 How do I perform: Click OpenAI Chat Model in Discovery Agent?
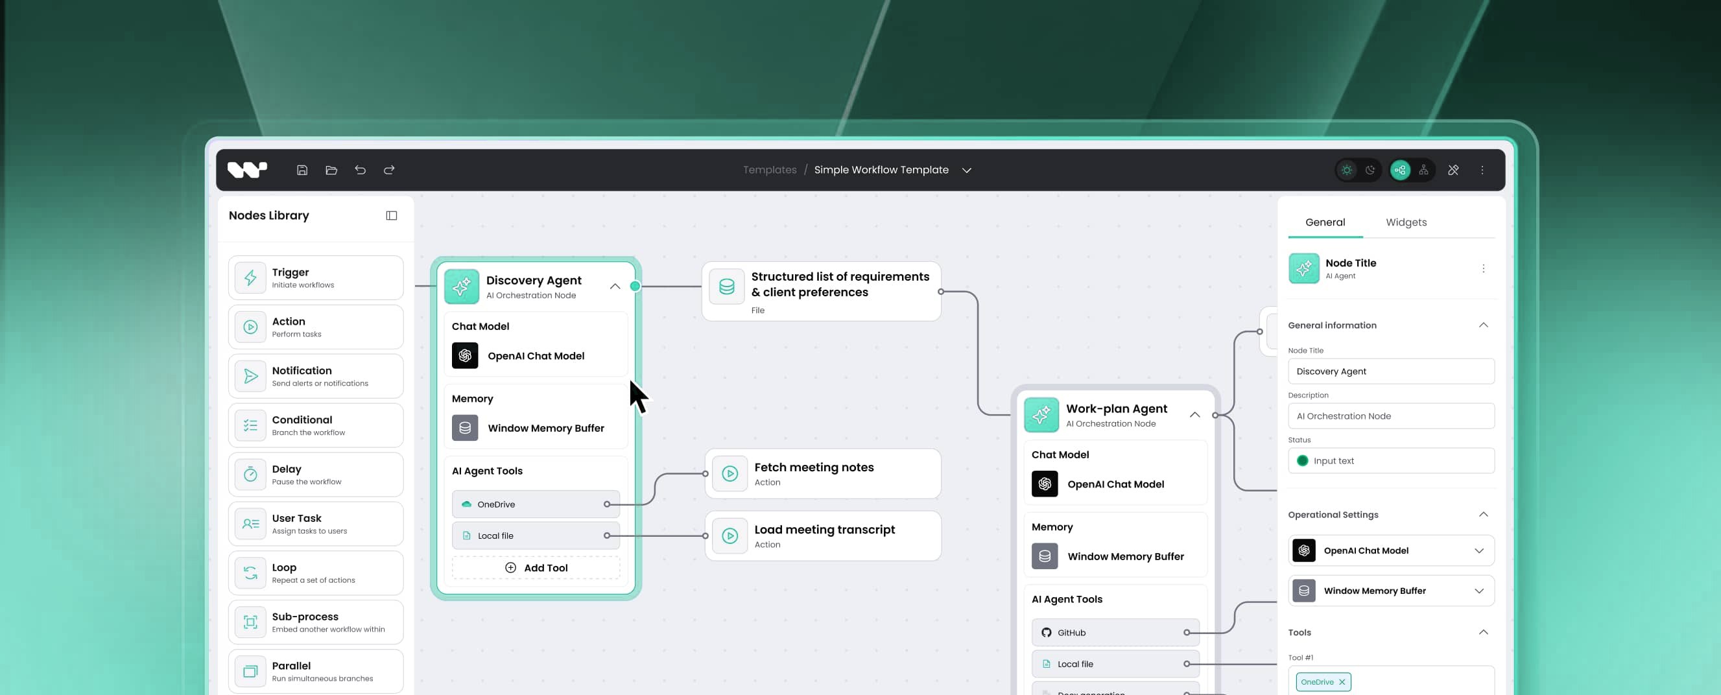(x=536, y=355)
